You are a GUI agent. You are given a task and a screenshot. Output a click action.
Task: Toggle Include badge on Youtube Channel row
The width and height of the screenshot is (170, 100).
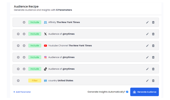(35, 46)
